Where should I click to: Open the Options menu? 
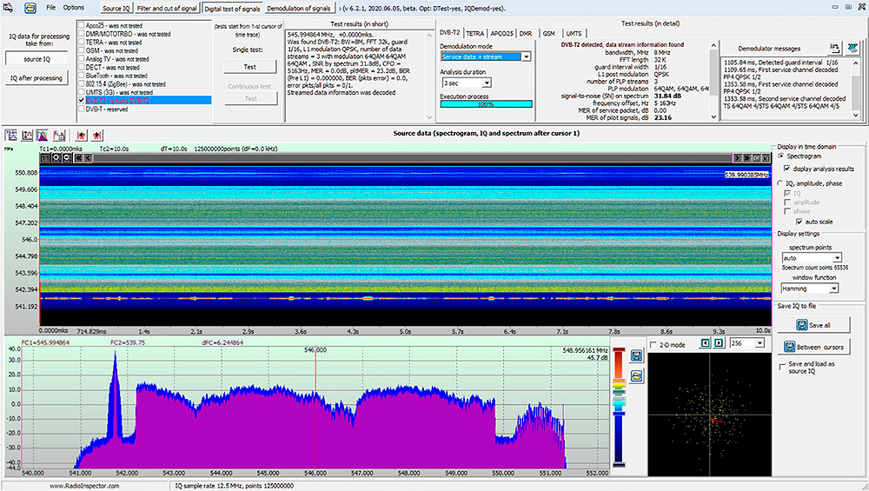click(x=73, y=7)
